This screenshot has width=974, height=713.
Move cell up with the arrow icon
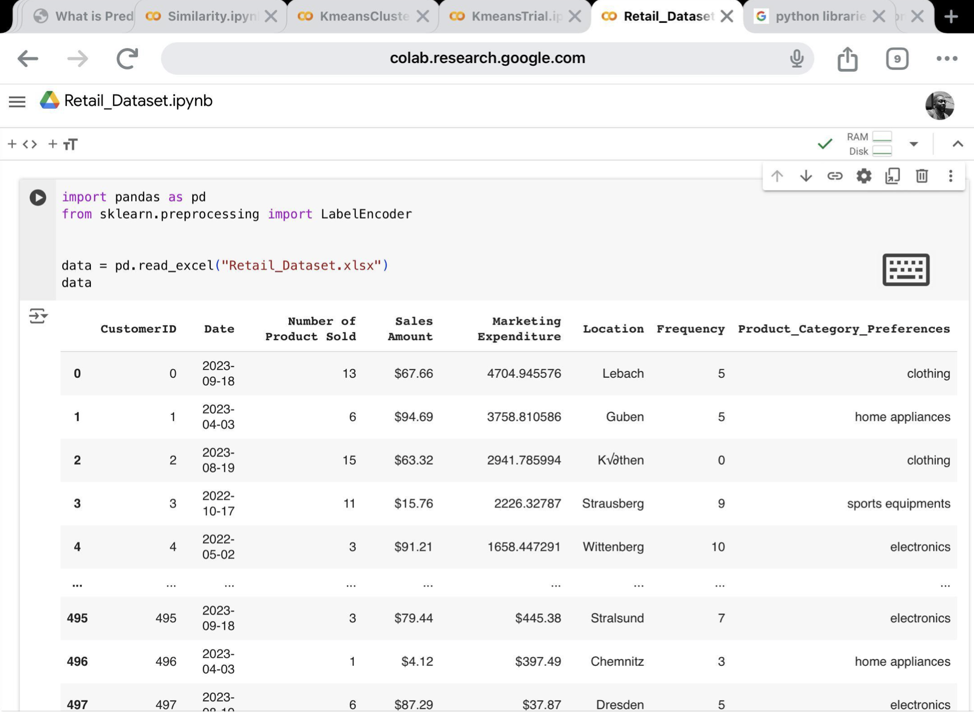coord(777,176)
